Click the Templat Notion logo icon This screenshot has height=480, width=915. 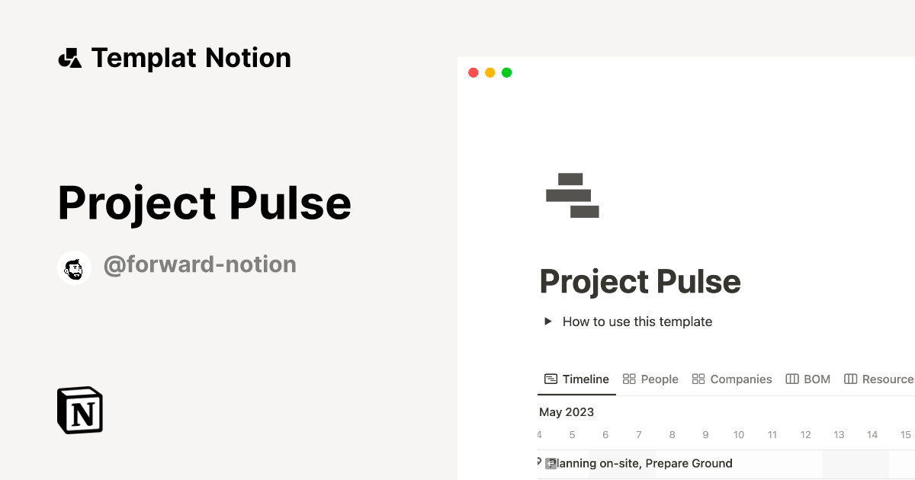tap(71, 57)
